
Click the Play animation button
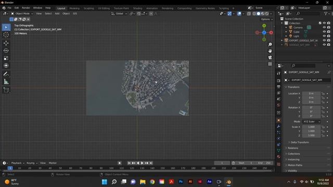[142, 163]
